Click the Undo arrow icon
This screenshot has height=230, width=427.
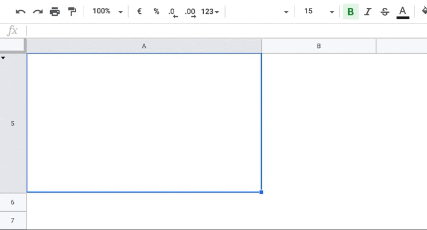tap(21, 11)
